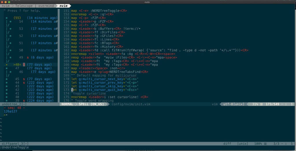Screen dimensions: 296x151
Task: Click ':Lines' on line 159
Action: [106, 40]
